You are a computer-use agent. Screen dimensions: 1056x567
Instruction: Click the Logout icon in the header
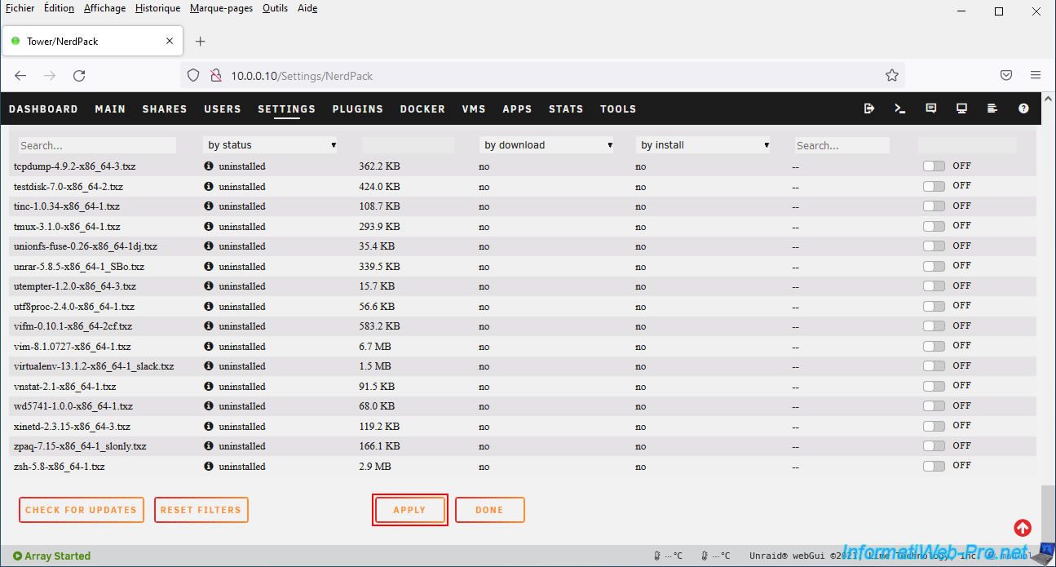click(869, 109)
